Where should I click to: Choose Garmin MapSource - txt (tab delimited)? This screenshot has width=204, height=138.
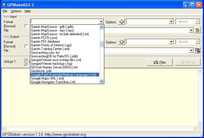[65, 34]
